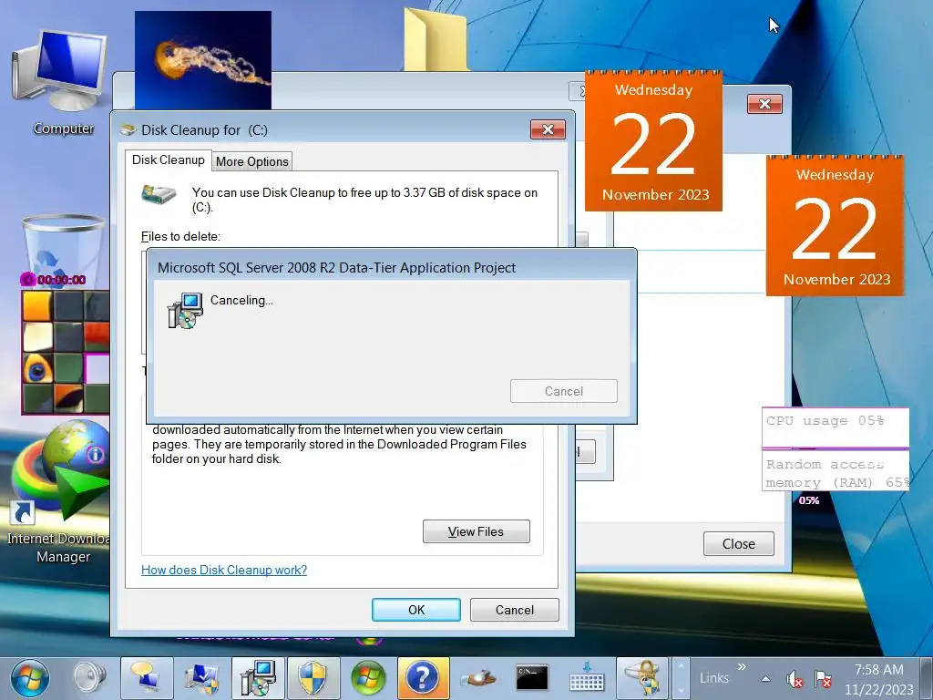Expand the Links toolbar chevron

point(742,667)
